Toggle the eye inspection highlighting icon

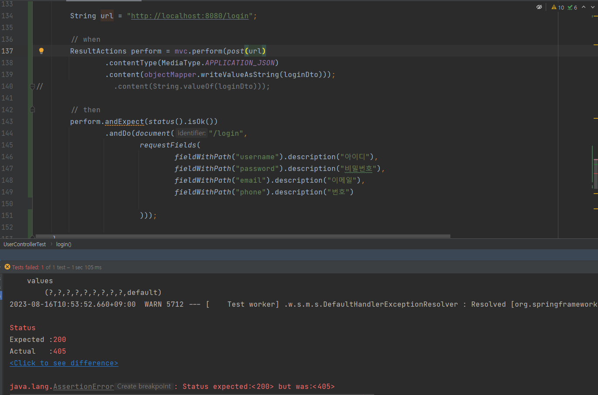click(x=539, y=7)
